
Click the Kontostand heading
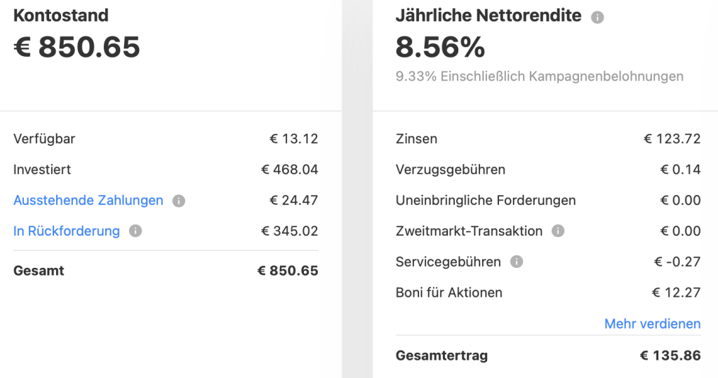coord(61,15)
